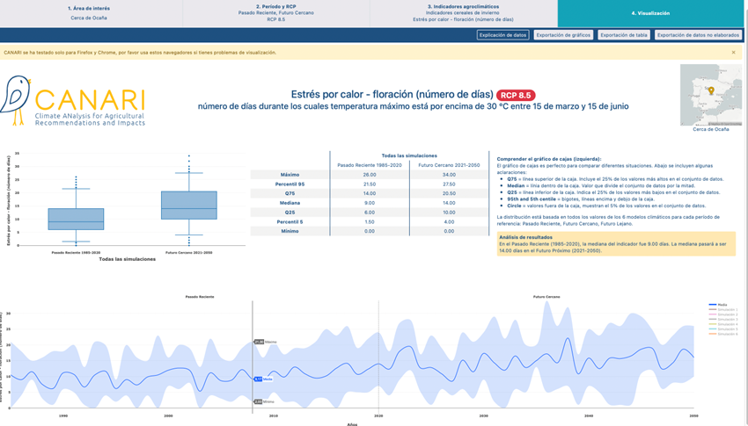Click Exportación de datos no elaborados

[x=698, y=35]
